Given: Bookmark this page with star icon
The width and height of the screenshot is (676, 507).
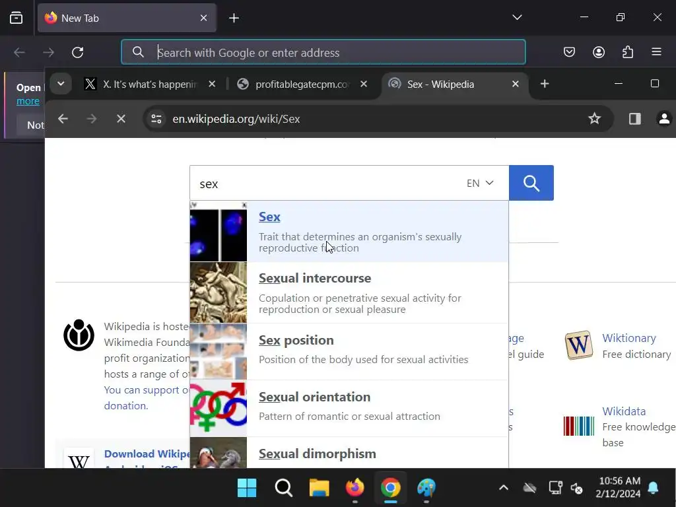Looking at the screenshot, I should point(594,119).
